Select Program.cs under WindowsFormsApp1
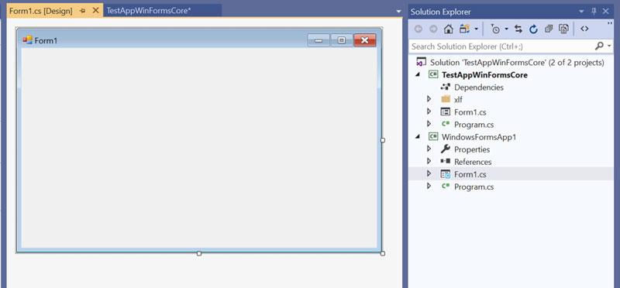 coord(474,187)
